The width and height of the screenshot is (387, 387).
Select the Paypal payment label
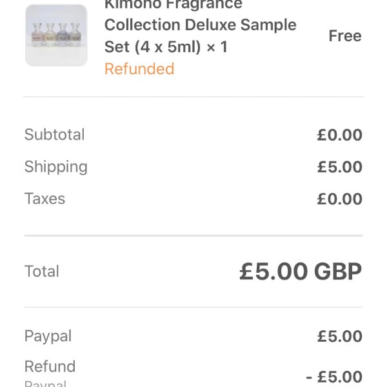pos(48,336)
